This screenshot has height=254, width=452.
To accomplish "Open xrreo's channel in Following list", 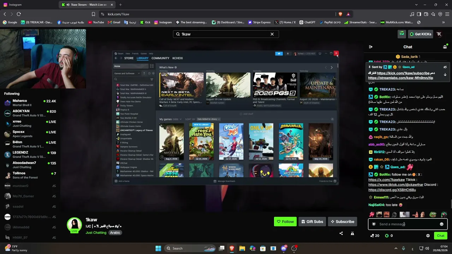I will click(30, 123).
